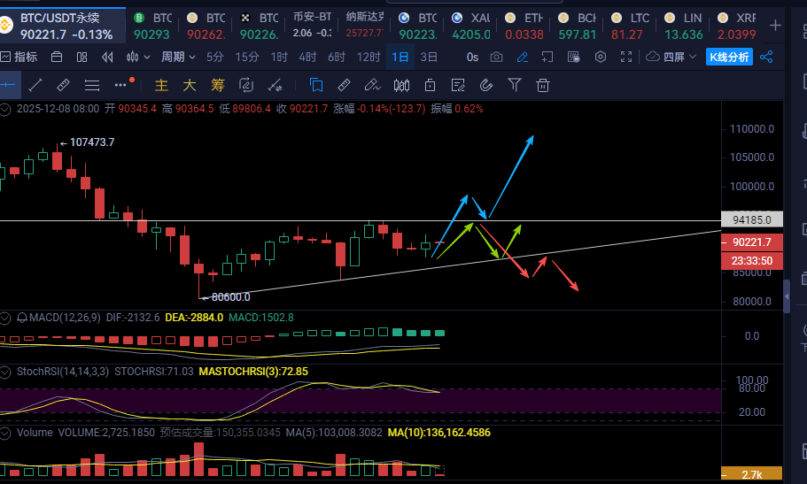Toggle the Volume indicator panel arrow
The image size is (807, 484).
(7, 433)
